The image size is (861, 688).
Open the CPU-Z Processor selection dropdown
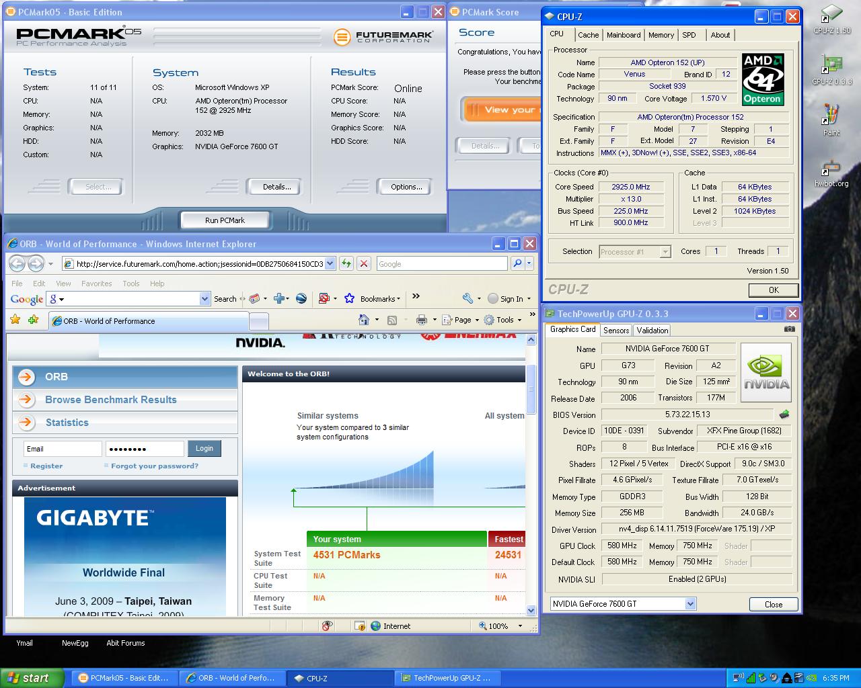[665, 251]
